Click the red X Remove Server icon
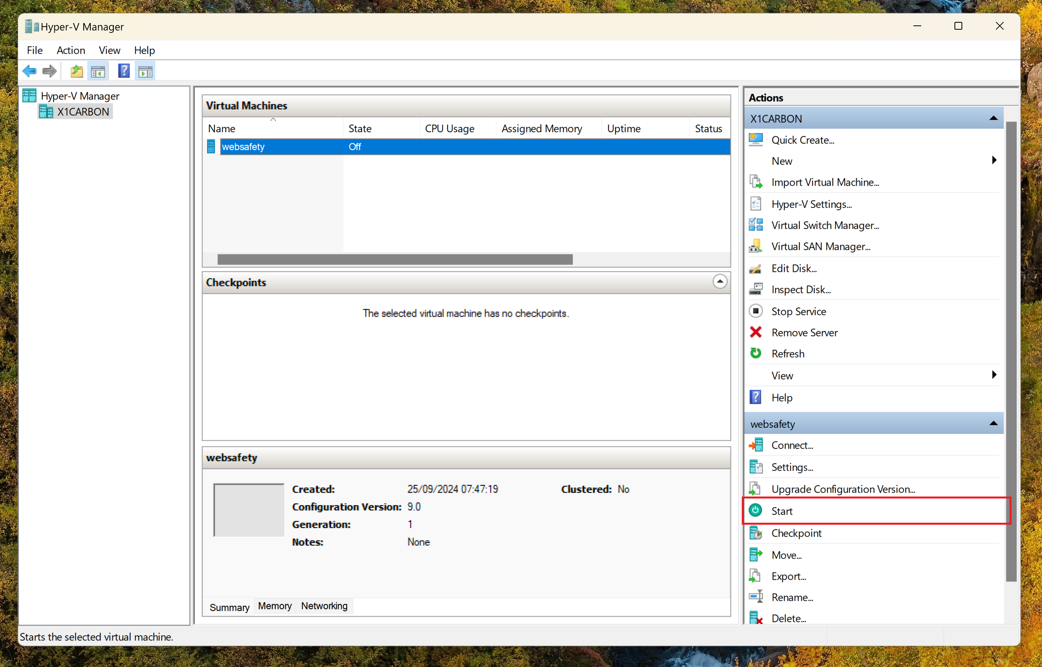This screenshot has height=667, width=1042. 756,333
